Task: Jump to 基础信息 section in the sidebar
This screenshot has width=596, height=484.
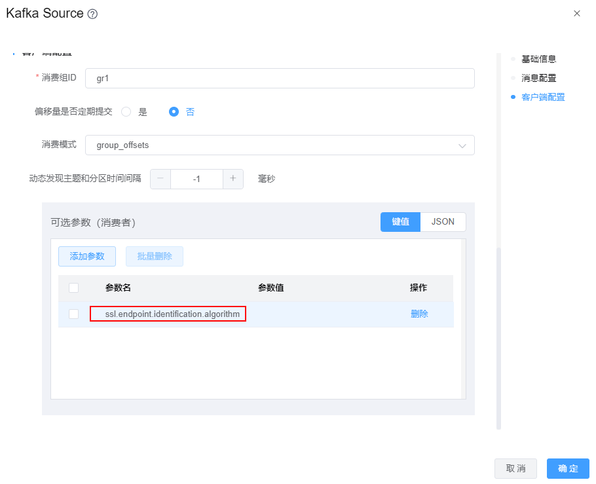Action: [538, 59]
